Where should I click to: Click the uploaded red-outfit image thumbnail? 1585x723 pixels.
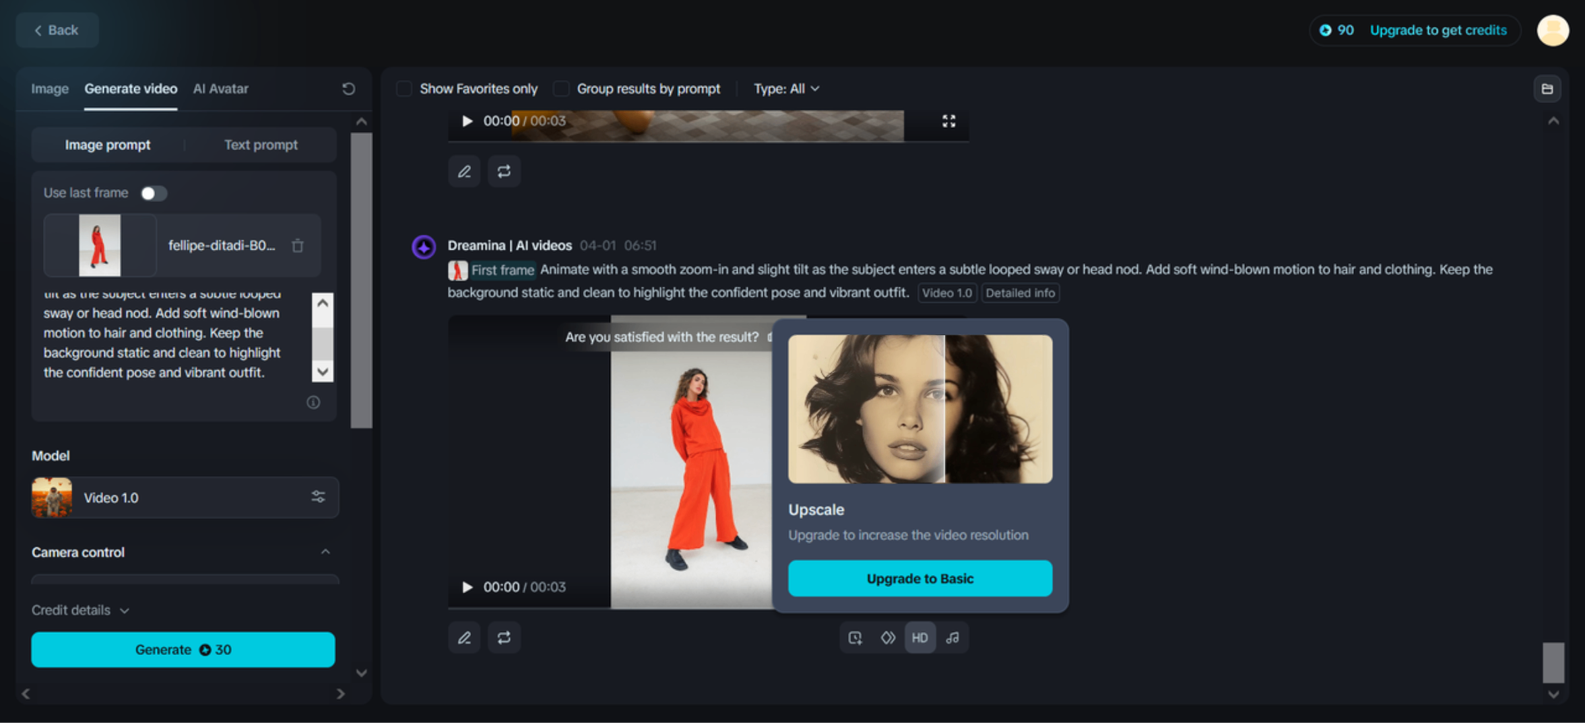pos(100,246)
